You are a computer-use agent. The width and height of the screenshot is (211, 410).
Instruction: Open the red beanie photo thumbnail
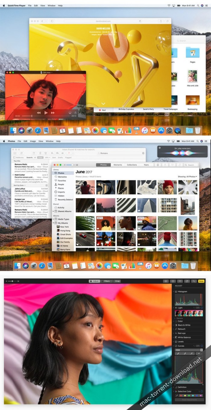tap(167, 187)
